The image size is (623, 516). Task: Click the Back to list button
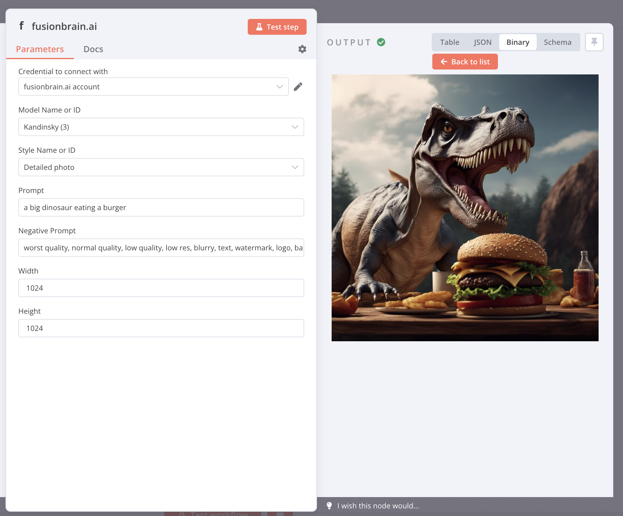[x=465, y=62]
